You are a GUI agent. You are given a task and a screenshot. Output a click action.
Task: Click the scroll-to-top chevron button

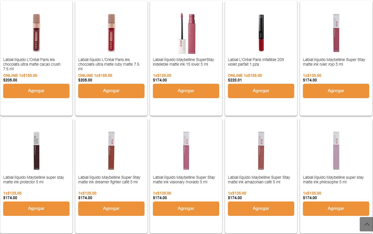pos(366,224)
